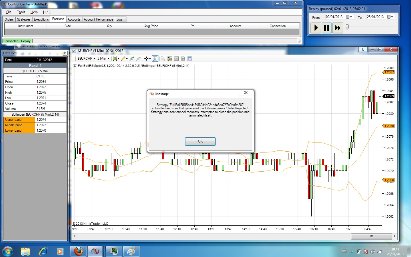This screenshot has width=411, height=257.
Task: Switch to NinjaTrader on the taskbar
Action: pos(96,251)
